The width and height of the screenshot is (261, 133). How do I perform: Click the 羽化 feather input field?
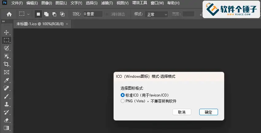(93, 14)
